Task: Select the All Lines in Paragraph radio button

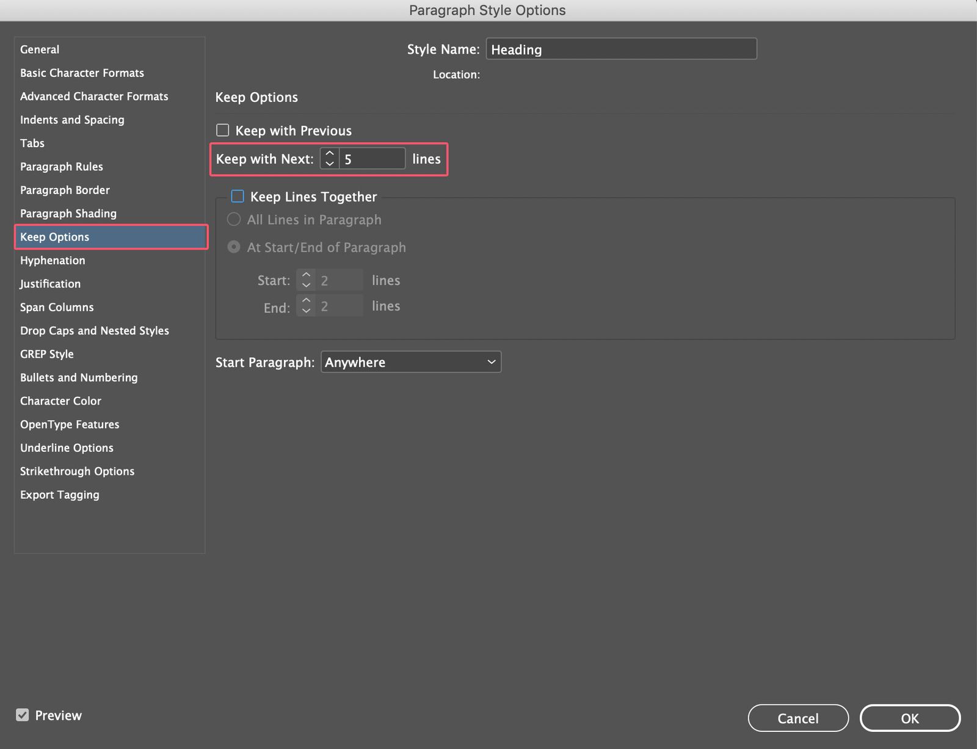Action: (233, 219)
